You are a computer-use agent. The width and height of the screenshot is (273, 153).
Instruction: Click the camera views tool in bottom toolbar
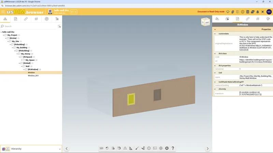(x=101, y=148)
